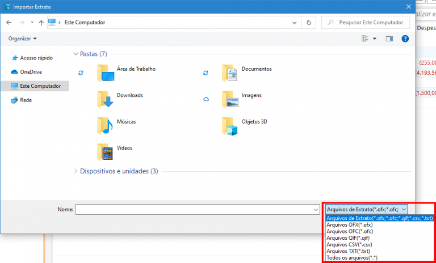Toggle the preview pane icon
Viewport: 436px width, 263px height.
click(x=389, y=39)
